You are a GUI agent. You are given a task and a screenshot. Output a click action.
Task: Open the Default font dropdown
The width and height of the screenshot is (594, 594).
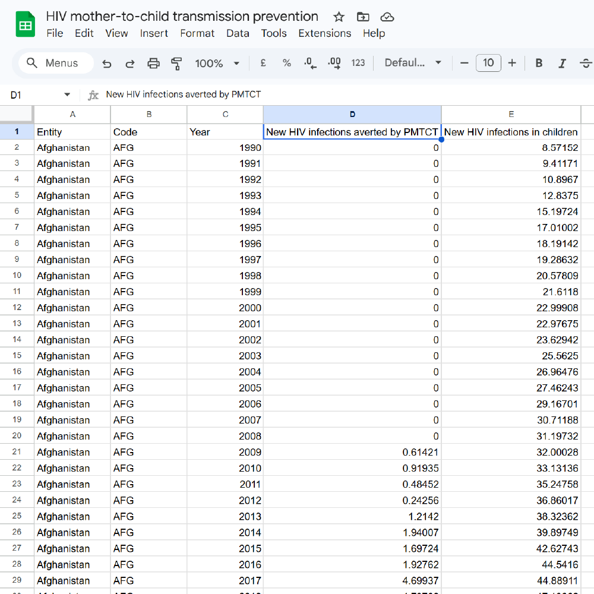click(x=413, y=63)
